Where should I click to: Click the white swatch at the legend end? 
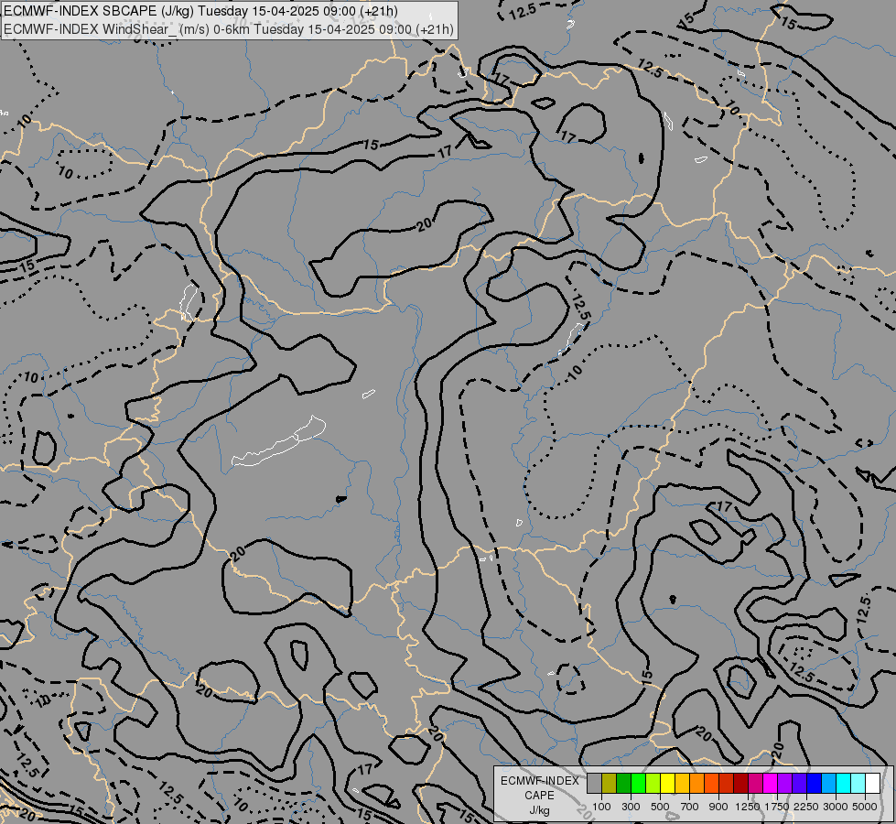872,783
